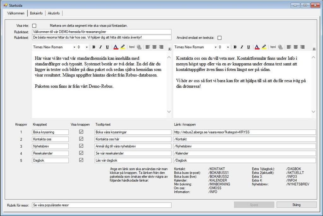This screenshot has width=323, height=216.
Task: Switch right editor to html view
Action: tap(273, 47)
